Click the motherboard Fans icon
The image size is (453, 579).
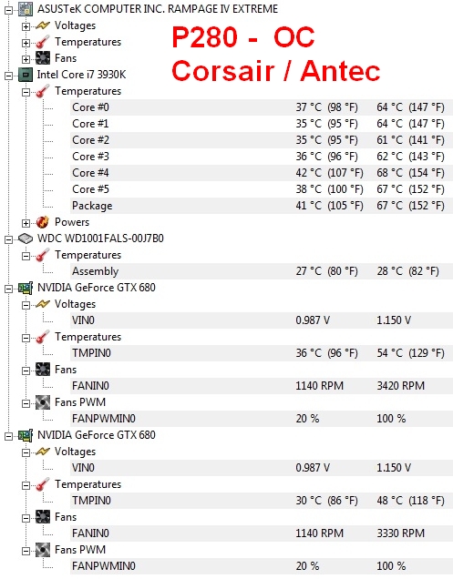[x=43, y=58]
